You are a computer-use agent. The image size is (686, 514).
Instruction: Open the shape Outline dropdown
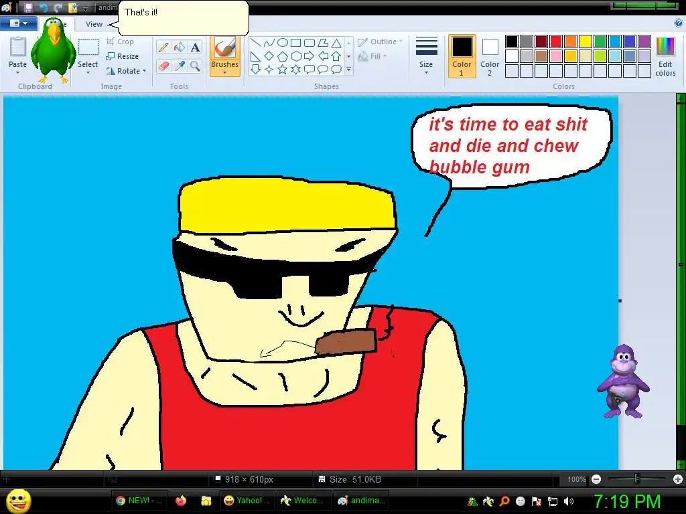click(x=381, y=41)
